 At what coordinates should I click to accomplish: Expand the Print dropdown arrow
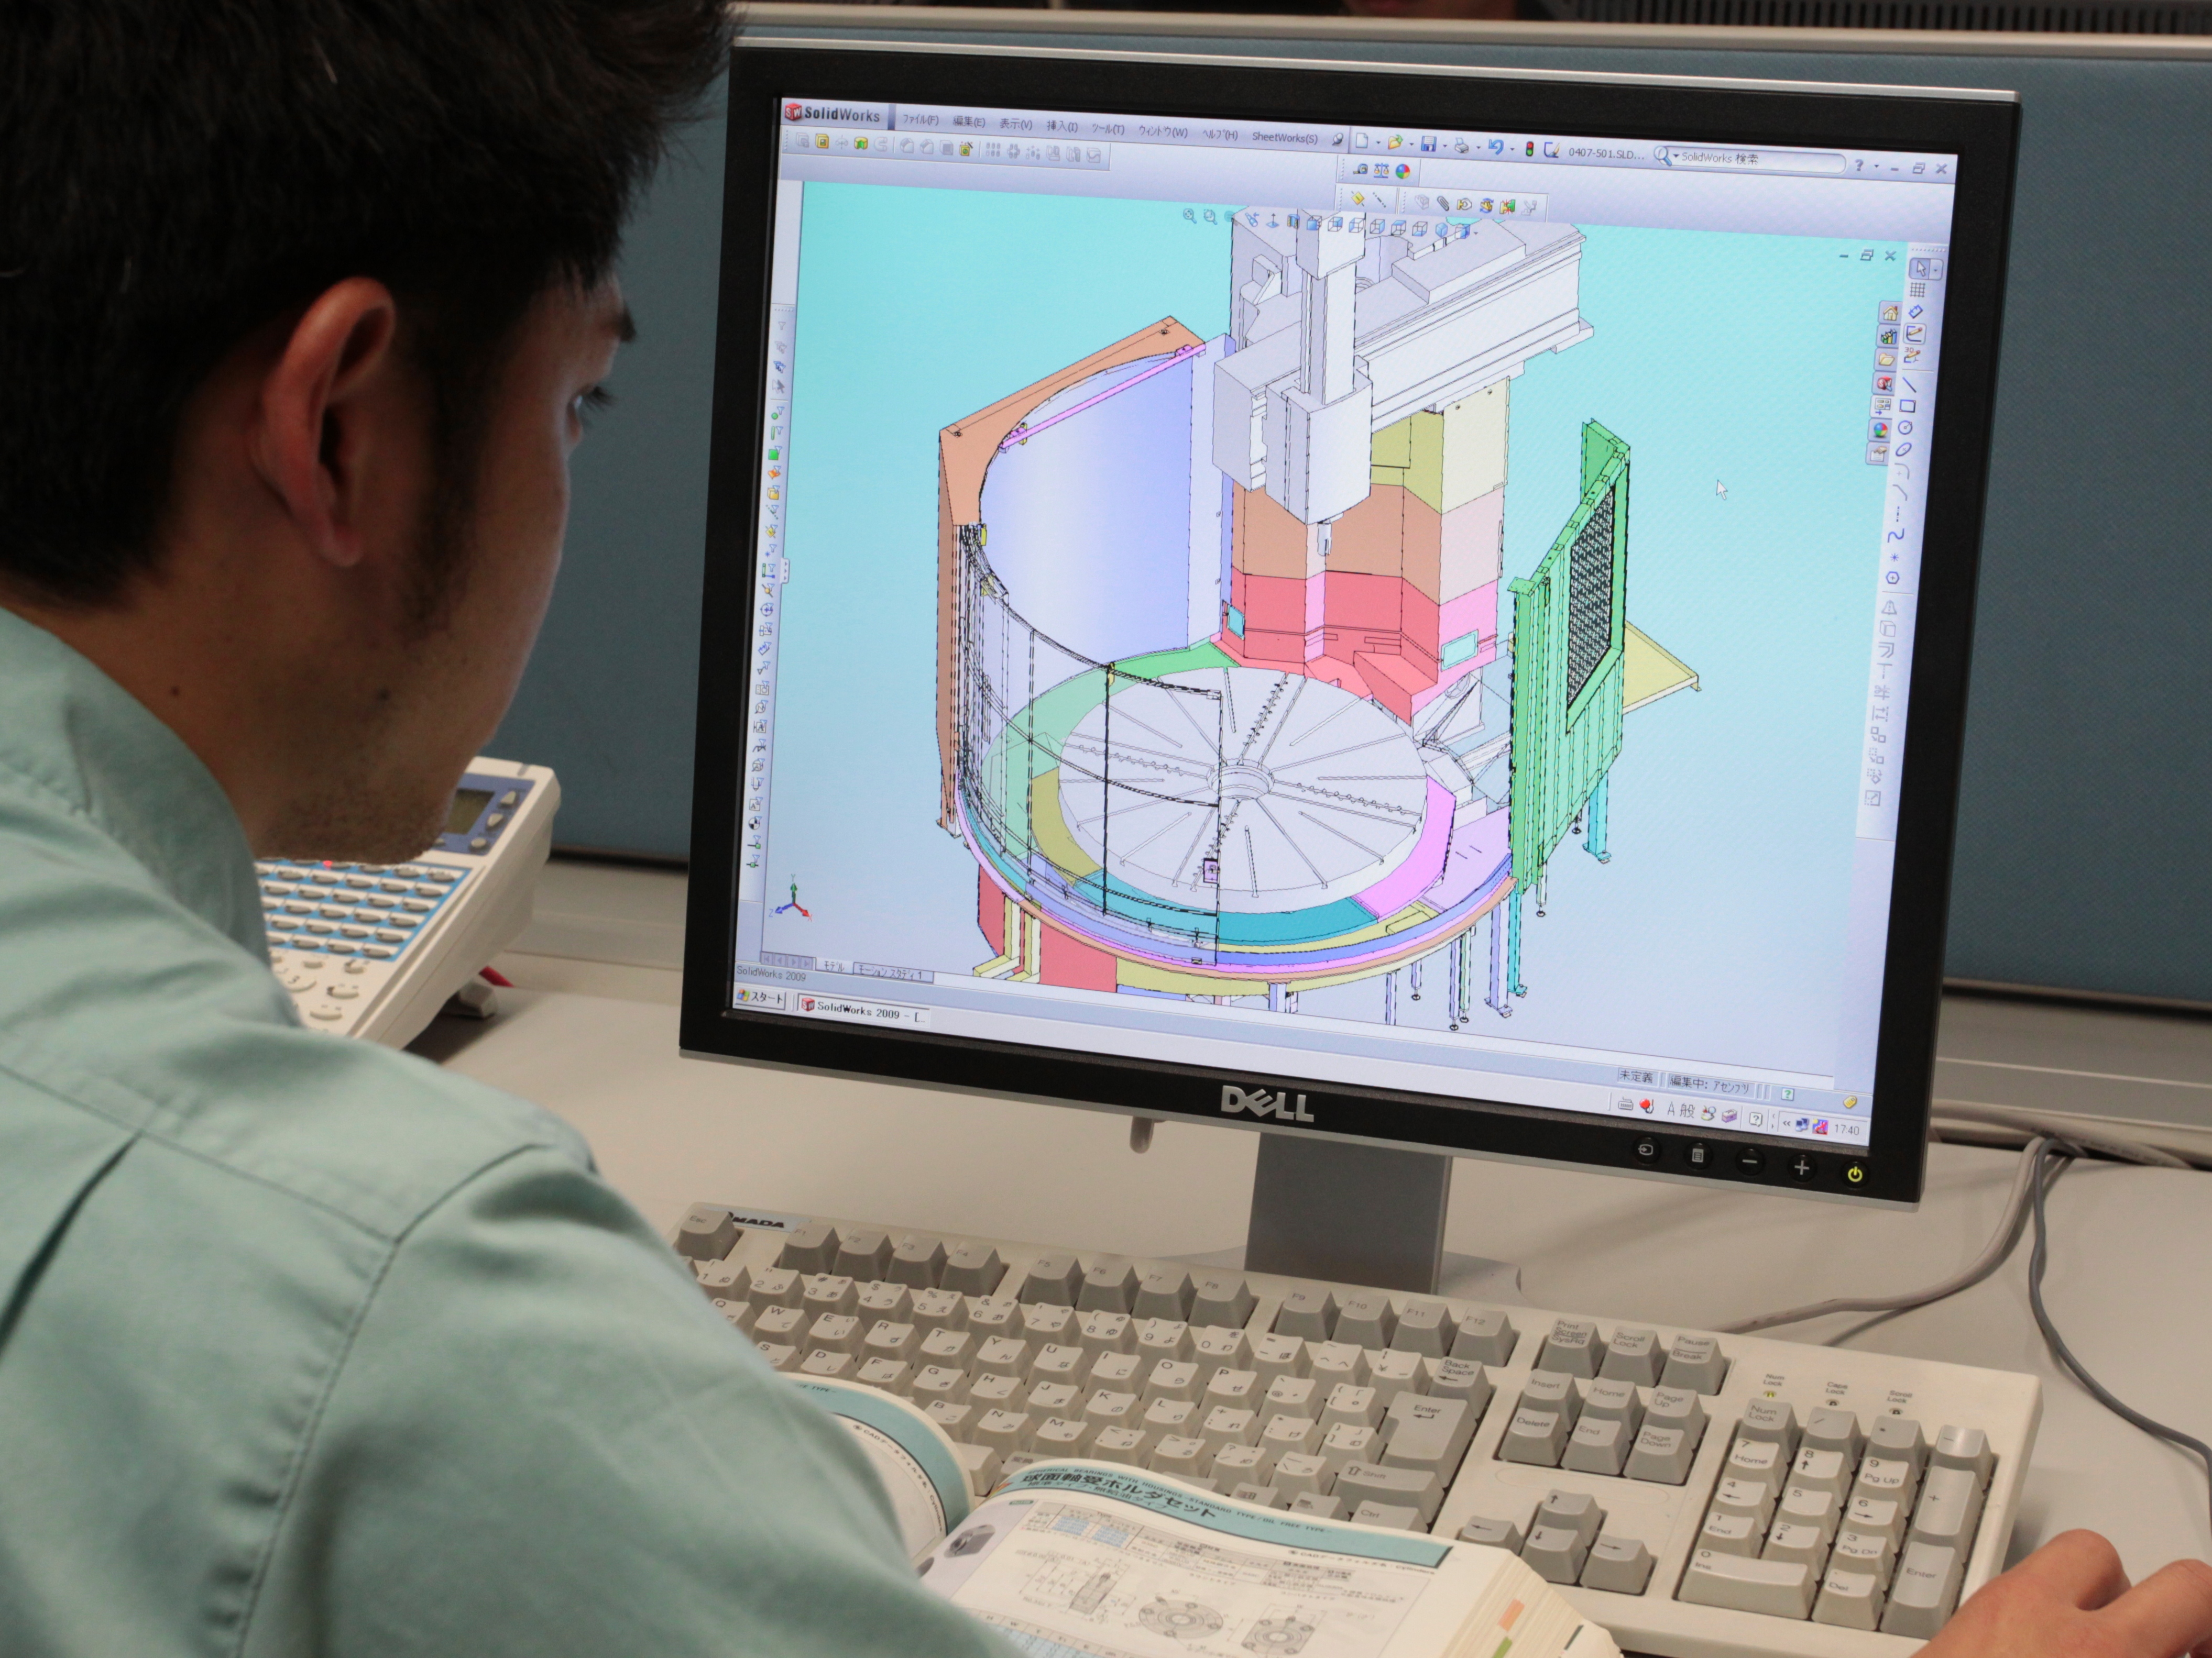(x=1478, y=148)
